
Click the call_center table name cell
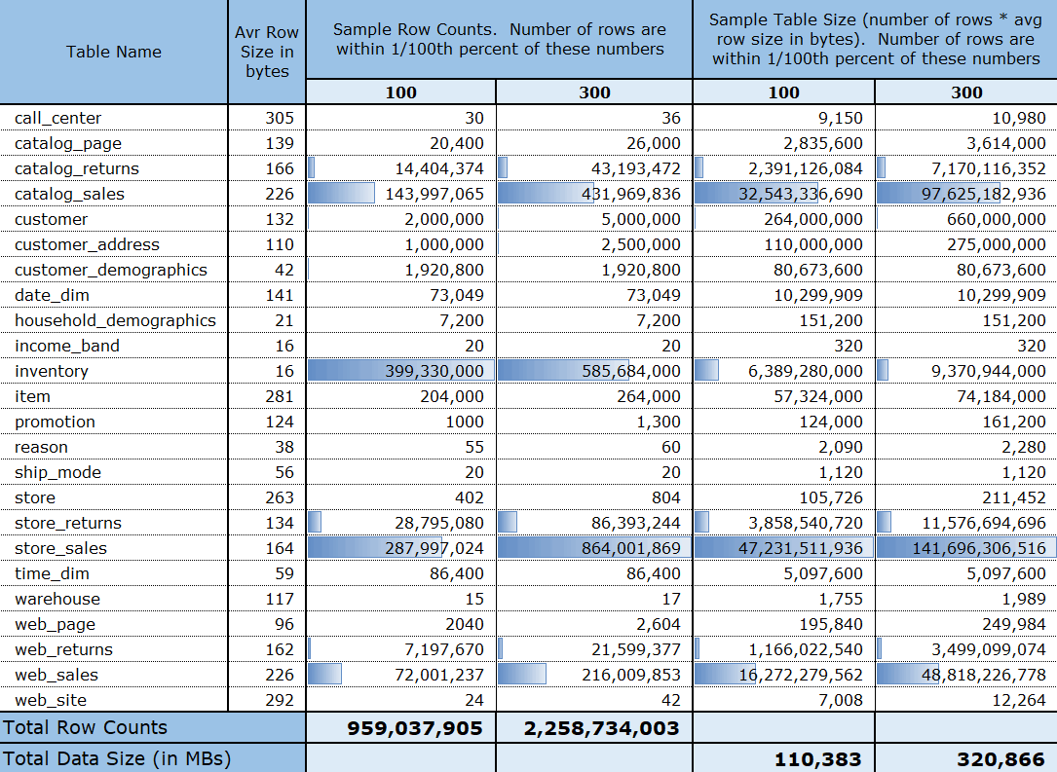click(x=58, y=118)
